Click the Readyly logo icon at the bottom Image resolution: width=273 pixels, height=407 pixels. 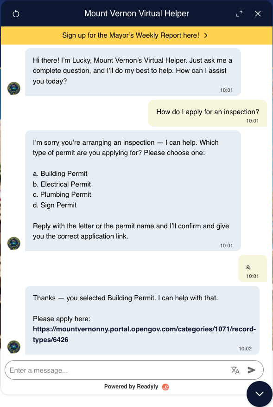click(x=165, y=387)
